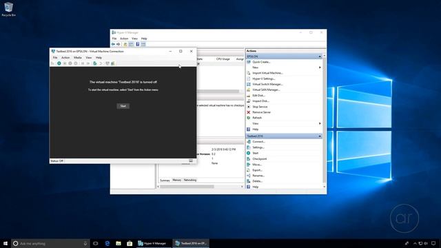Open Virtual Switch Manager from the Actions pane
The image size is (441, 248).
267,84
